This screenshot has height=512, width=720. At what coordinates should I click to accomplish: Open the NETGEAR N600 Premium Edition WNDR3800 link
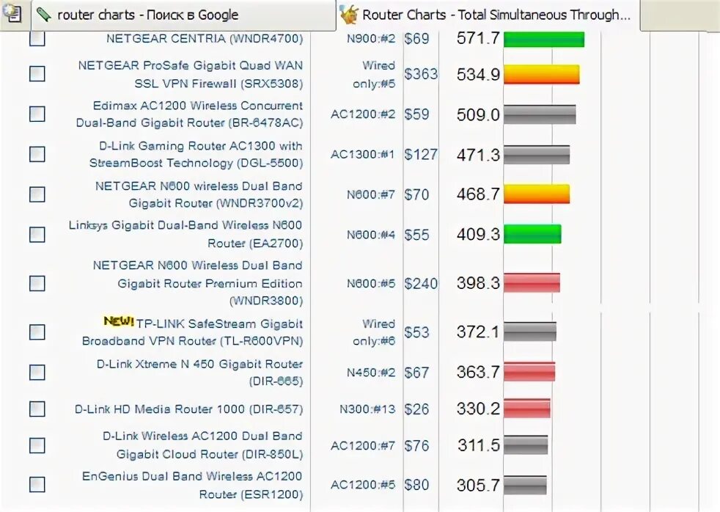[197, 283]
